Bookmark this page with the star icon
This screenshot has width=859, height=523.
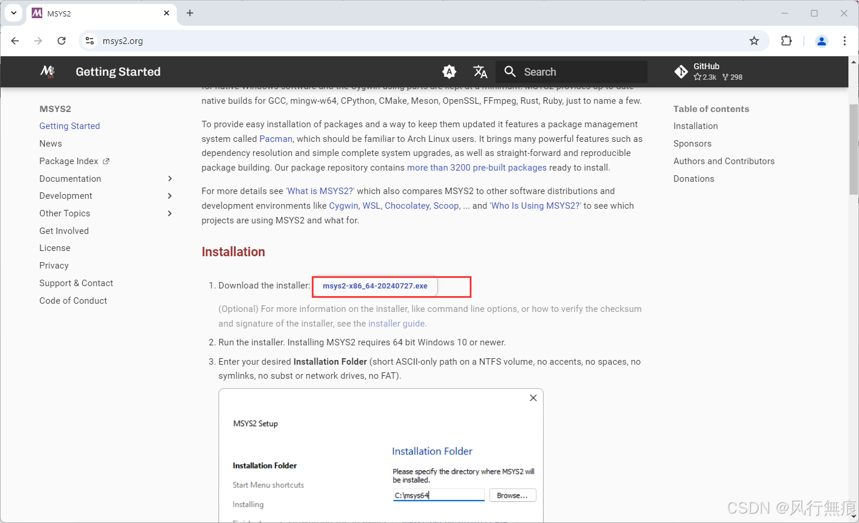point(754,40)
